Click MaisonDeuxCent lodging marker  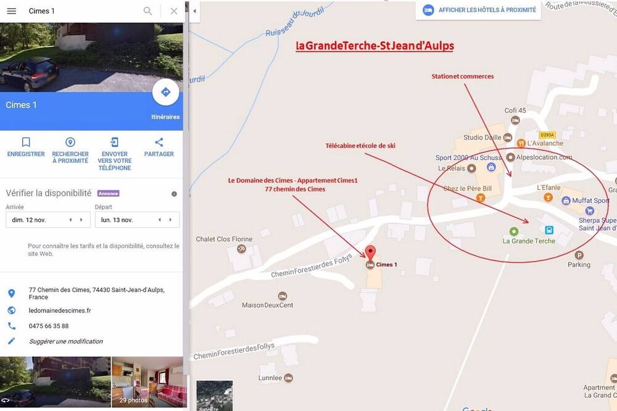click(x=282, y=296)
